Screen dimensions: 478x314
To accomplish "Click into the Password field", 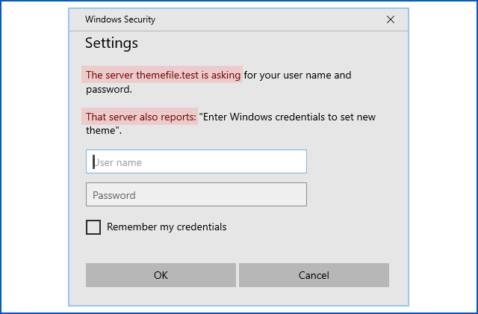I will point(196,194).
